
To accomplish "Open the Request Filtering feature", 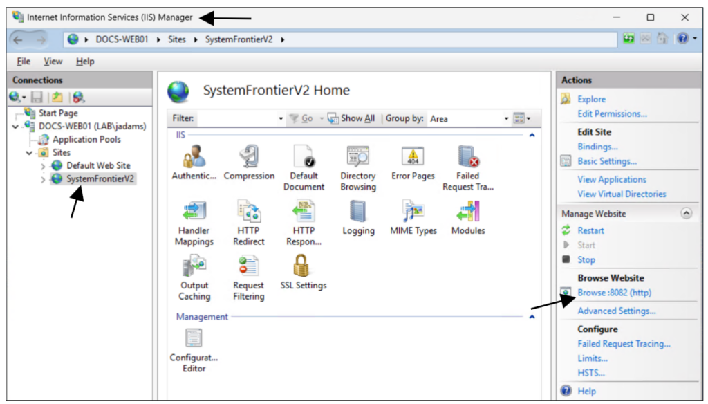I will click(248, 266).
